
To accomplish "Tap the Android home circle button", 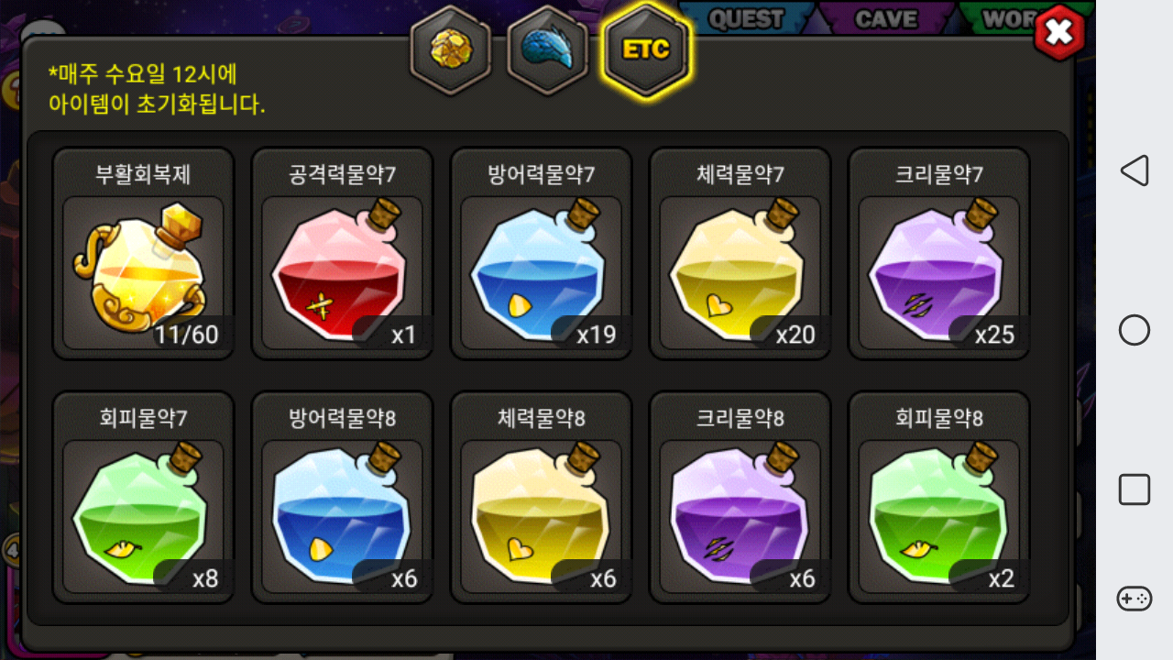I will pyautogui.click(x=1135, y=330).
